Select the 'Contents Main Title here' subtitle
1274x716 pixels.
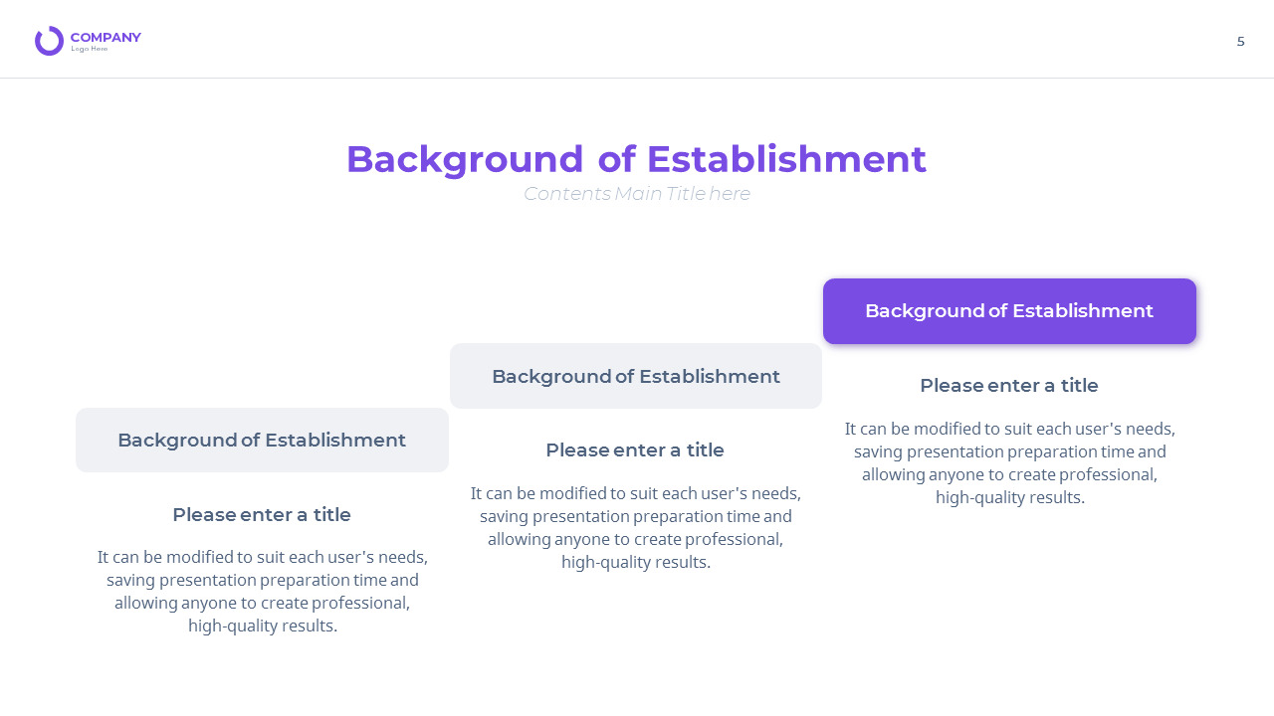tap(637, 194)
